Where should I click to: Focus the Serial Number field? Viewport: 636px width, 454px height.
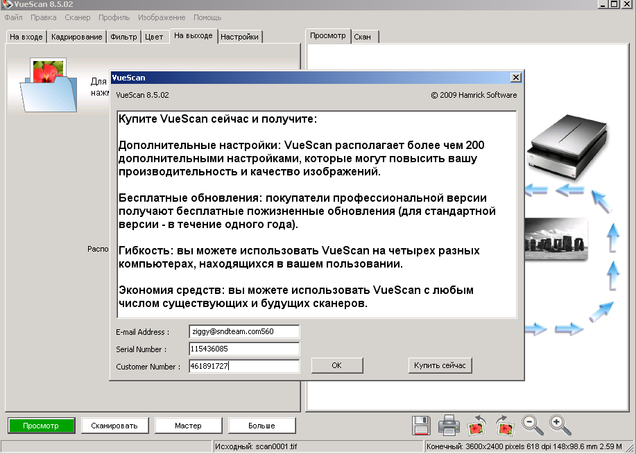point(244,349)
